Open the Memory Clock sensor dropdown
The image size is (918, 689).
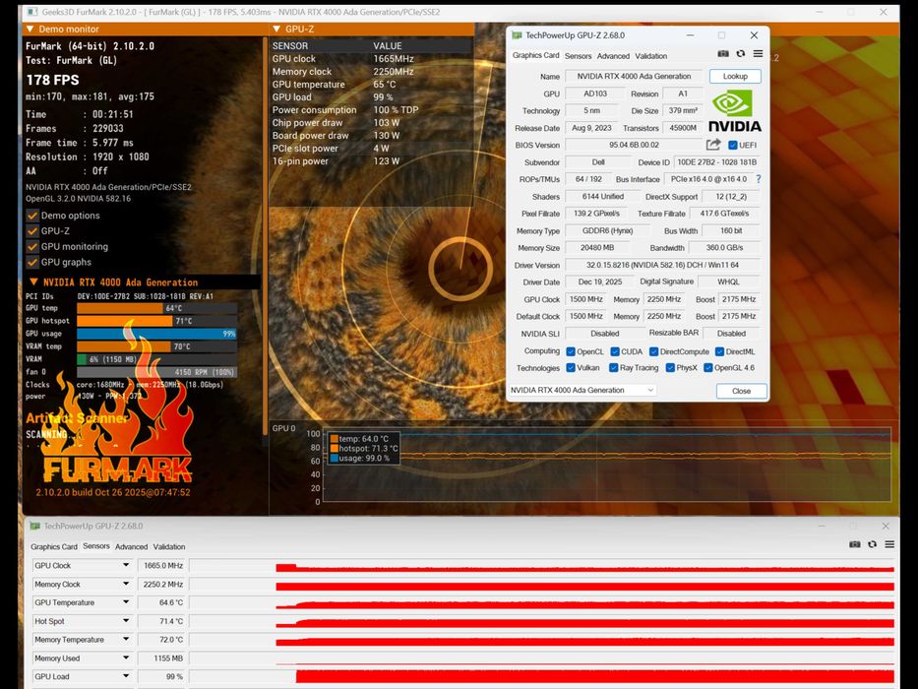125,584
